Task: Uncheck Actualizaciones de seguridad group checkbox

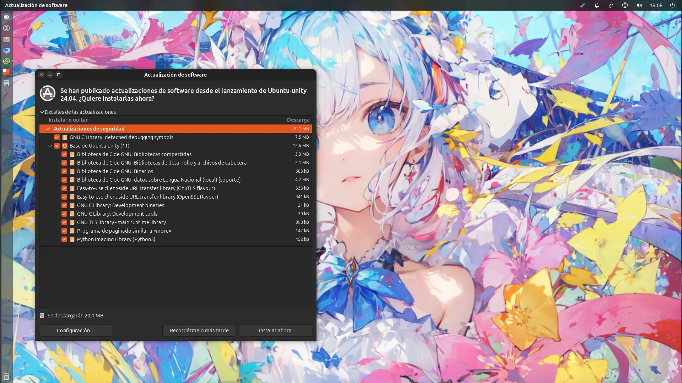Action: (x=48, y=129)
